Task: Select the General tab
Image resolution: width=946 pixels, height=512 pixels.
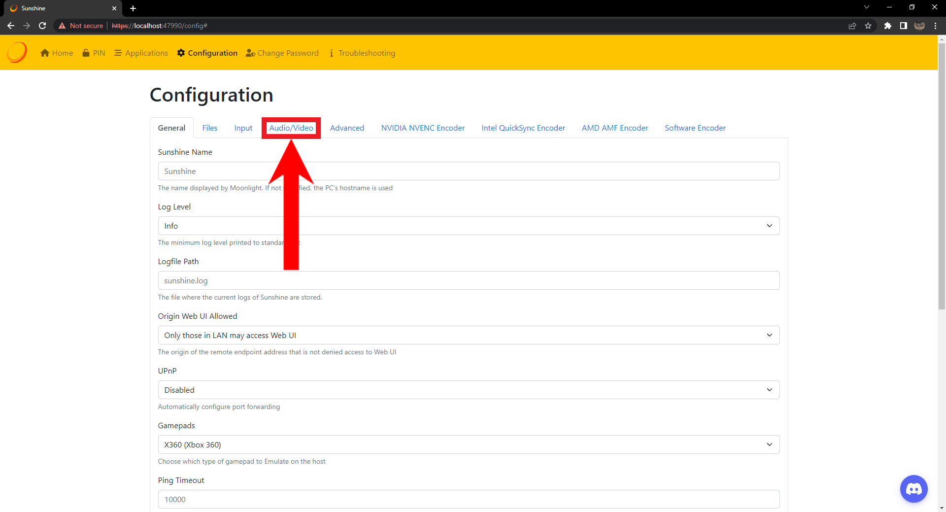Action: pyautogui.click(x=171, y=128)
